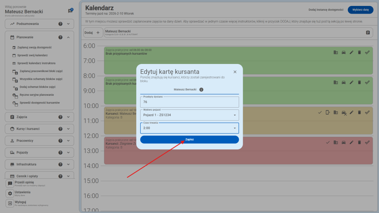Click the crossed-out car icon on yellow block
This screenshot has width=379, height=213.
click(344, 113)
